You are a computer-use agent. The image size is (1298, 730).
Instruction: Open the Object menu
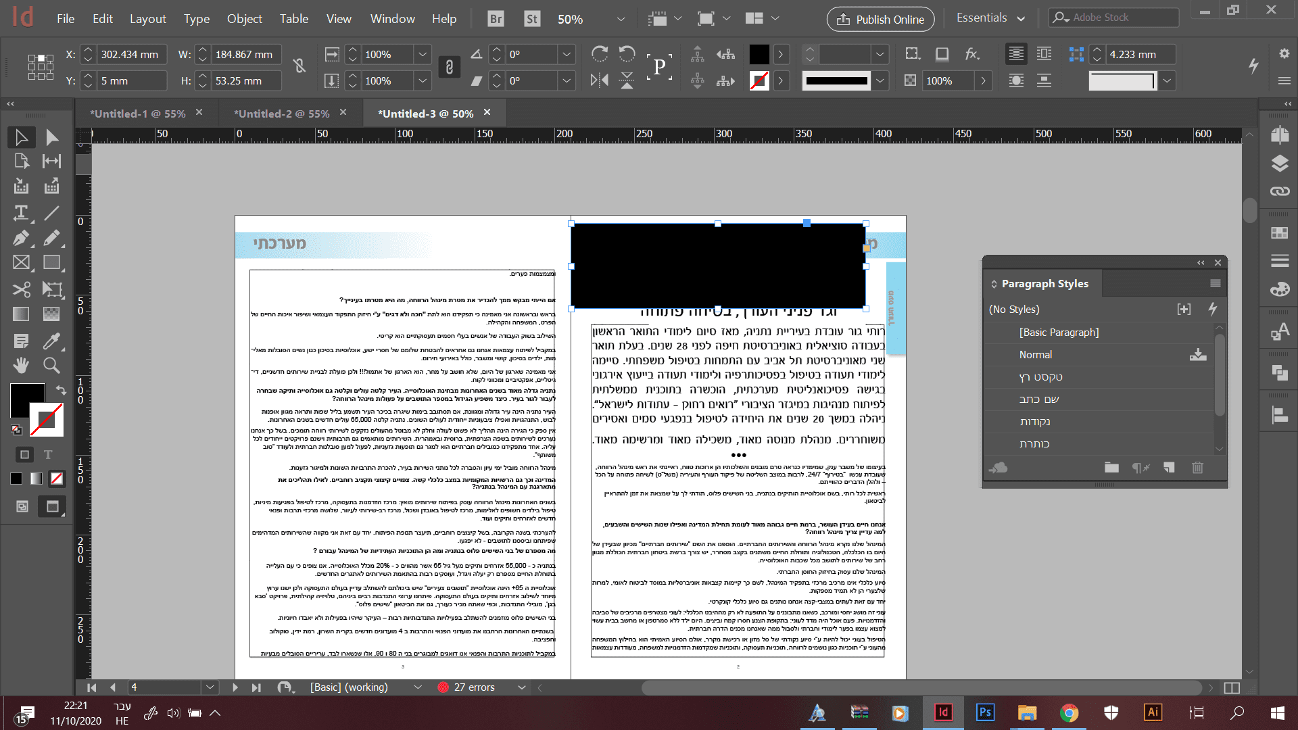point(244,19)
